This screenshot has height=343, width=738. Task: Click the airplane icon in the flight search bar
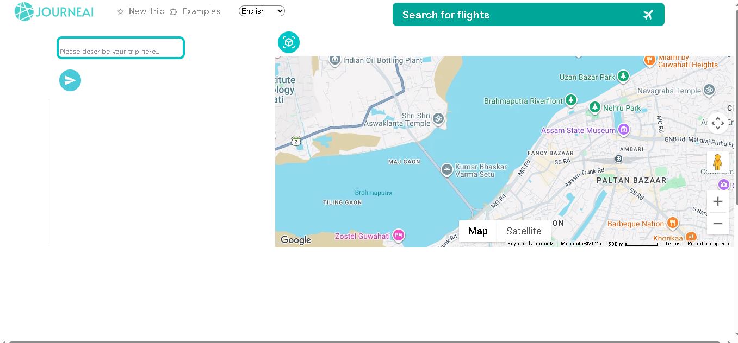648,15
